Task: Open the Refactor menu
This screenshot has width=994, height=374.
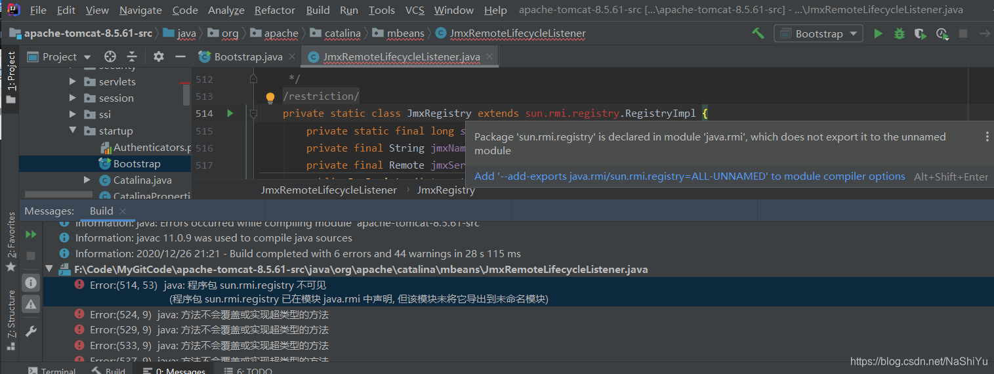Action: coord(275,10)
